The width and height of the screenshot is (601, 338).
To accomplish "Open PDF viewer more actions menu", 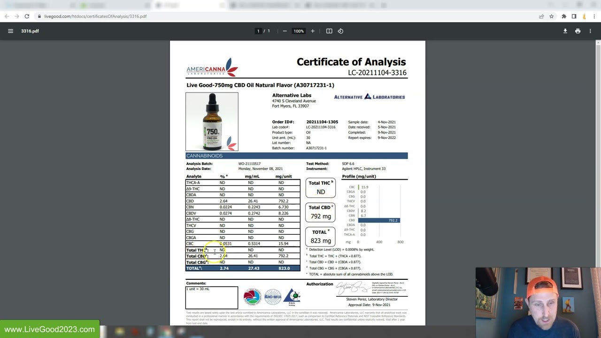I will pyautogui.click(x=590, y=31).
